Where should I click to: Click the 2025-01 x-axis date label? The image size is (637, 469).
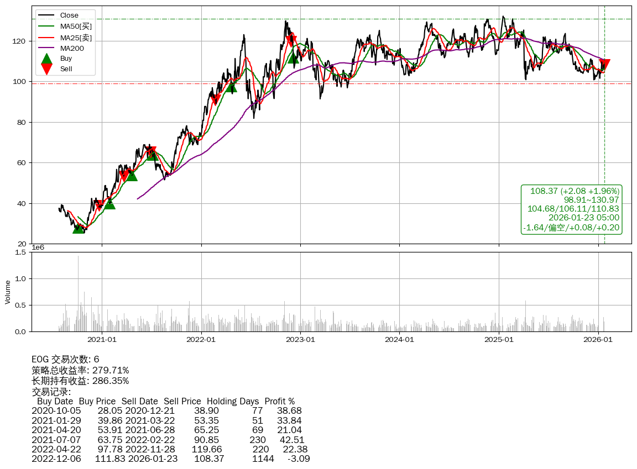click(499, 340)
